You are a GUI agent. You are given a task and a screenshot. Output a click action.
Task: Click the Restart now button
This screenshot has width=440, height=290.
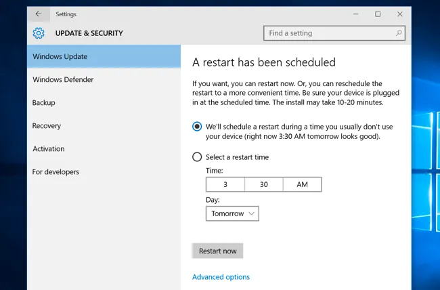pos(217,251)
